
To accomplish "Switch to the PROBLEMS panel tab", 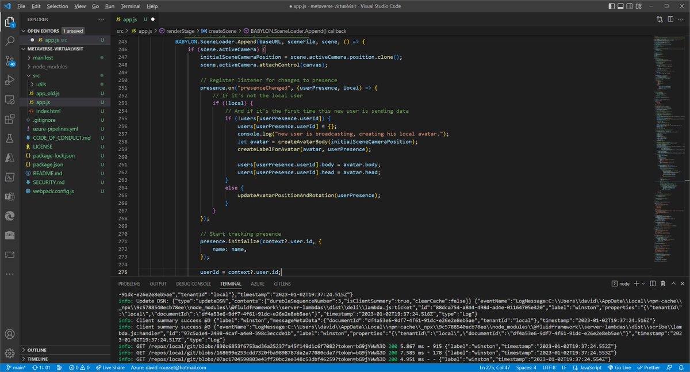I will [129, 284].
